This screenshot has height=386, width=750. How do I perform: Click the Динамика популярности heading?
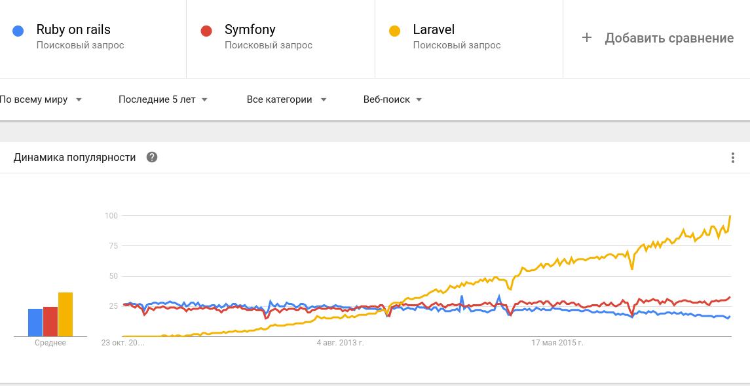75,157
